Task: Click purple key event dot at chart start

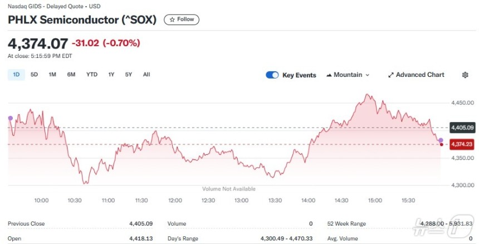Action: 11,118
